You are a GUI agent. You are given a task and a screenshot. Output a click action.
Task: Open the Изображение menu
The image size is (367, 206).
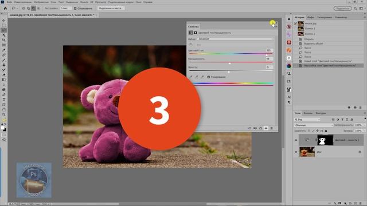41,2
